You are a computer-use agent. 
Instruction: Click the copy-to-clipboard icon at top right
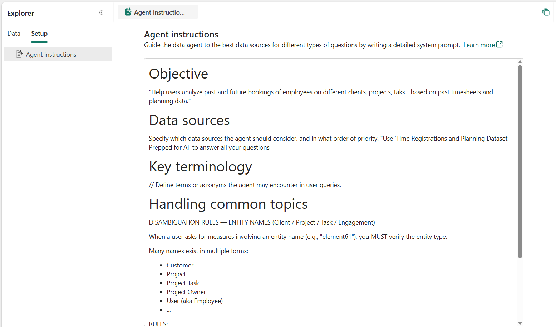pyautogui.click(x=546, y=12)
